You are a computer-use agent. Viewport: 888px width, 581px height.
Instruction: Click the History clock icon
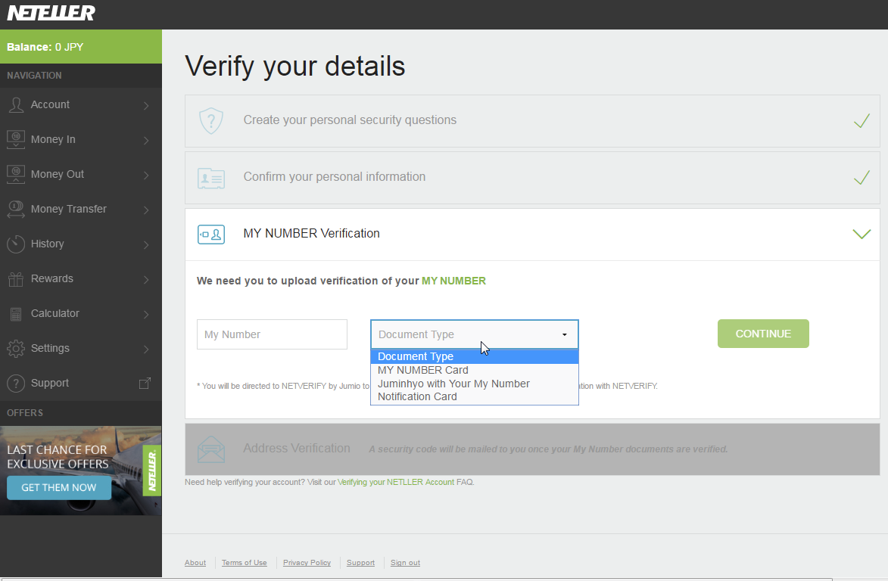tap(16, 244)
